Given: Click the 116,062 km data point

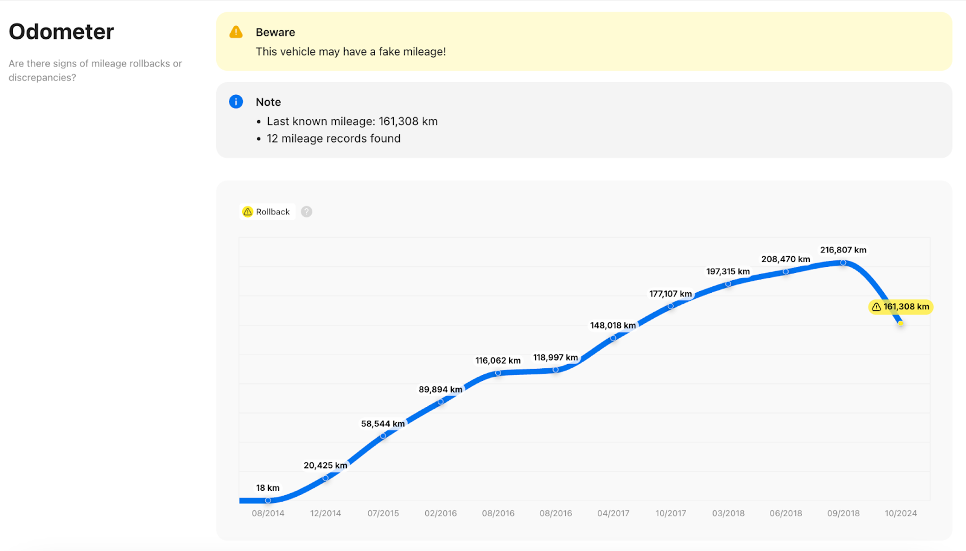Looking at the screenshot, I should click(x=498, y=373).
